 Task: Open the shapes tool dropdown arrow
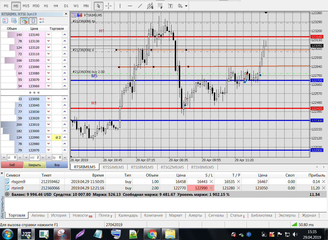click(186, 6)
